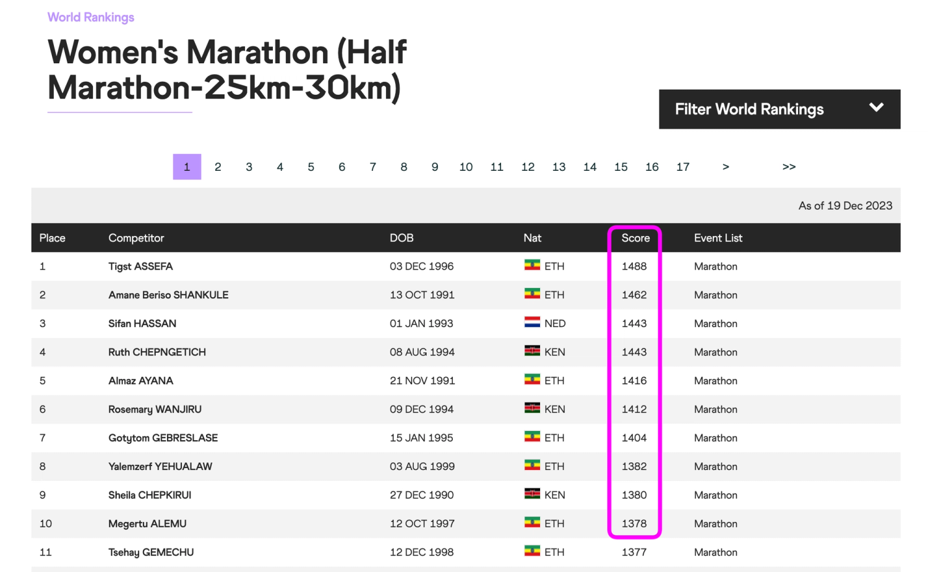
Task: Open competitor Sheila CHEPKIRUI
Action: [150, 495]
